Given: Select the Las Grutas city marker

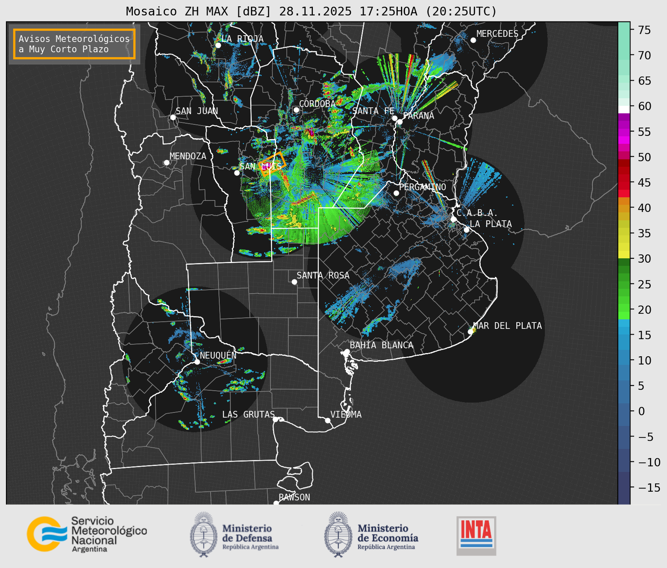Looking at the screenshot, I should click(x=276, y=419).
